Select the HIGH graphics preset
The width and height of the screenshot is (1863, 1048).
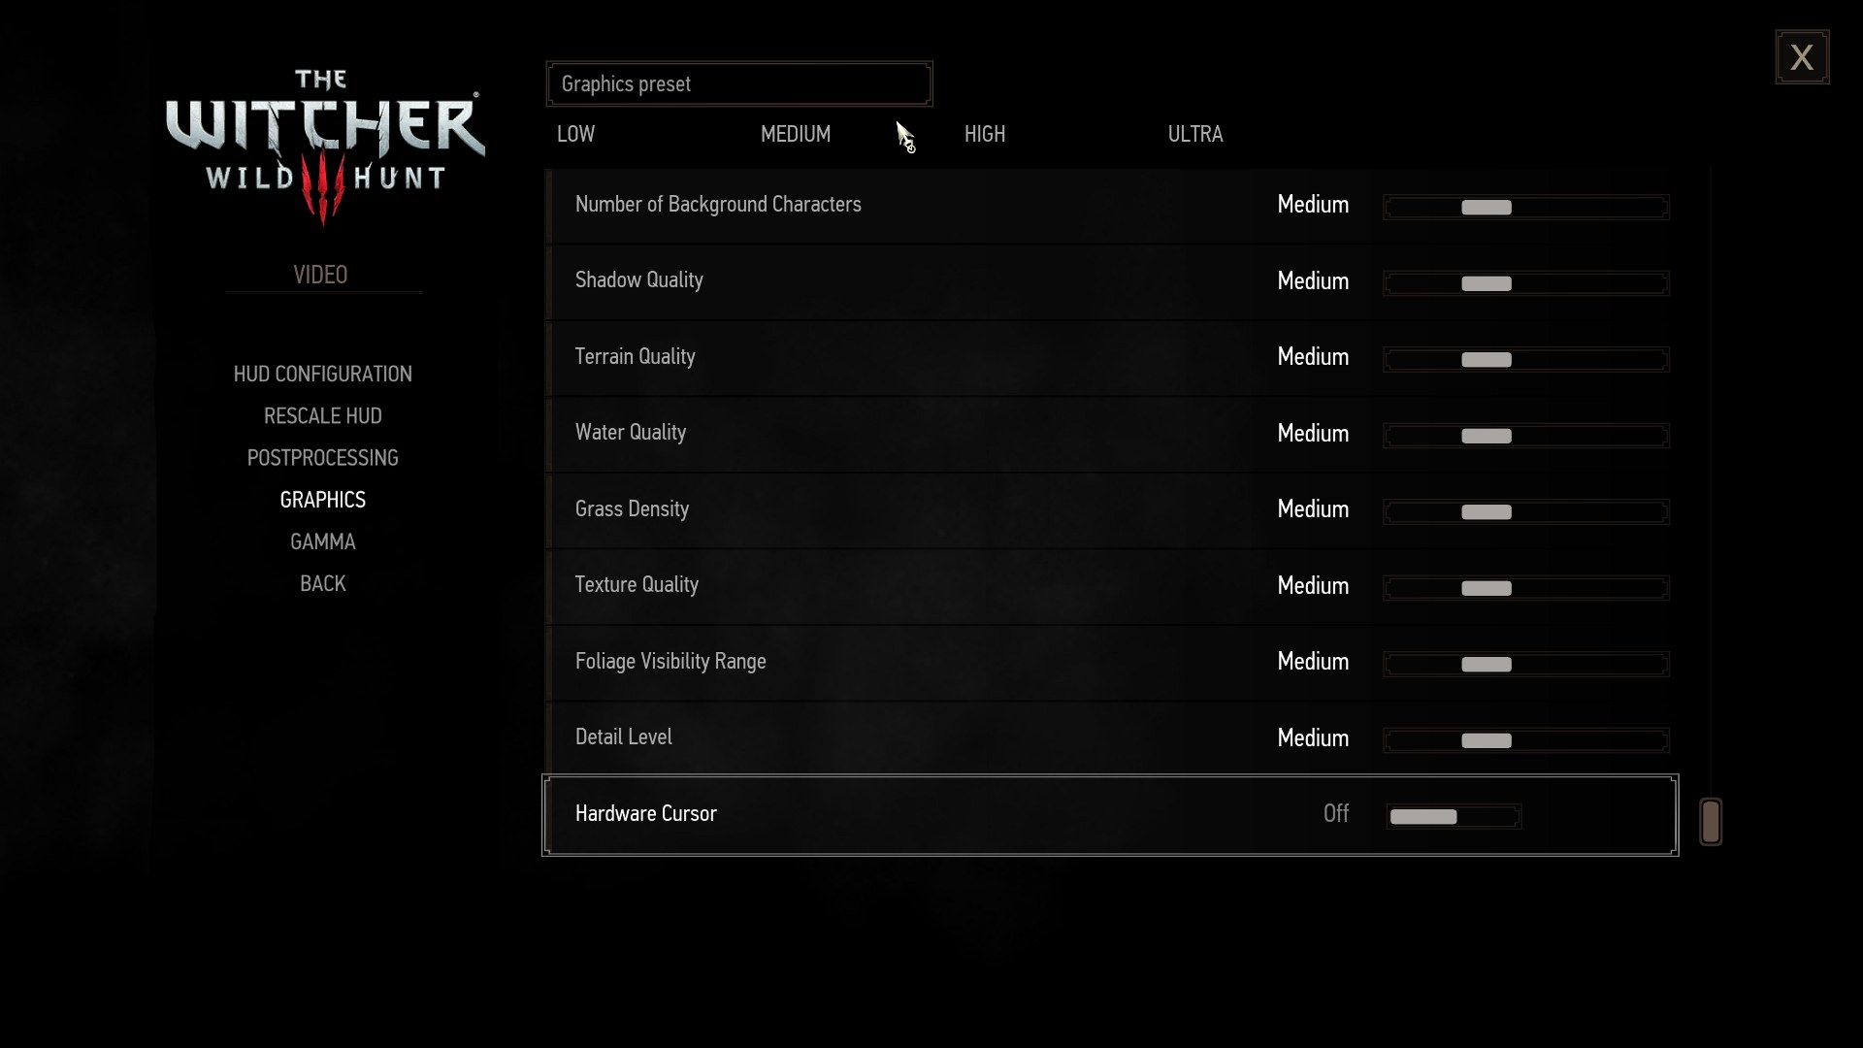click(985, 134)
